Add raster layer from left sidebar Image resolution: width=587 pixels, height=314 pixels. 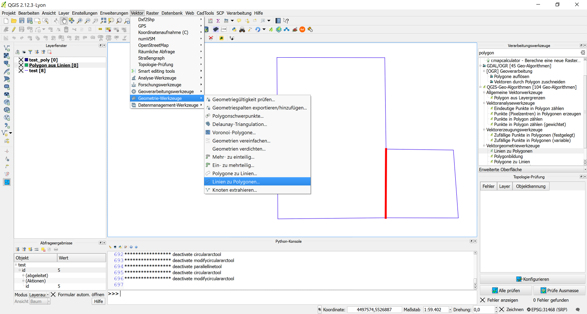tap(7, 56)
